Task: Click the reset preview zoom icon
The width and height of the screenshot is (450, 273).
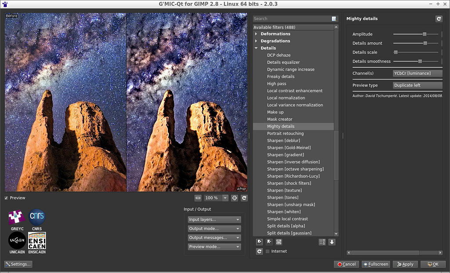Action: 245,198
